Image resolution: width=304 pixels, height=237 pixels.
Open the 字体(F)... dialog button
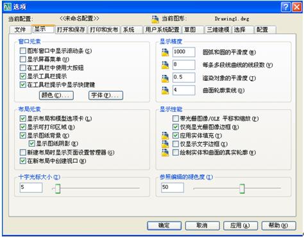106,95
